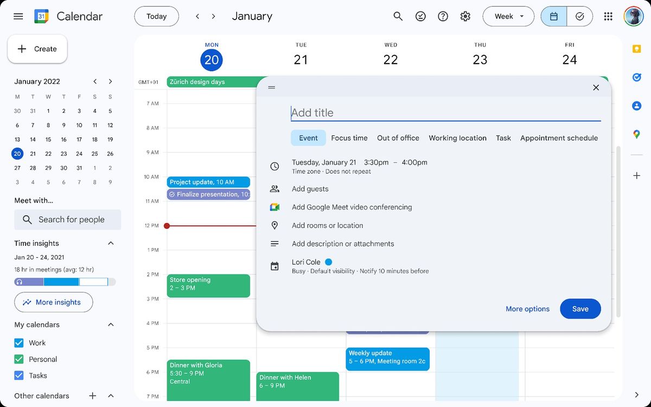651x407 pixels.
Task: Hide the Tasks calendar checkbox
Action: [x=17, y=375]
